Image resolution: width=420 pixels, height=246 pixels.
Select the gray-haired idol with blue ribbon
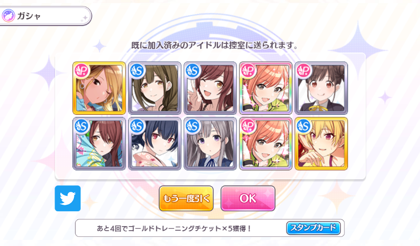click(x=210, y=143)
